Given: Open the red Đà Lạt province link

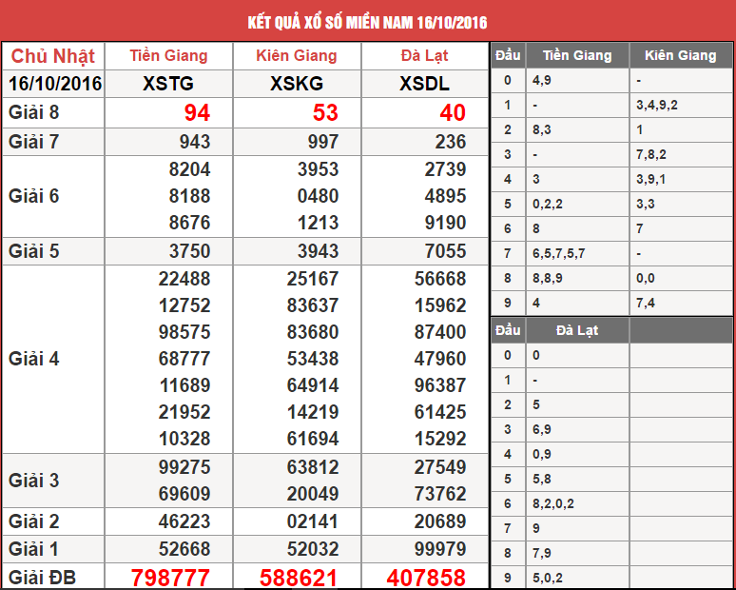Looking at the screenshot, I should pyautogui.click(x=424, y=55).
